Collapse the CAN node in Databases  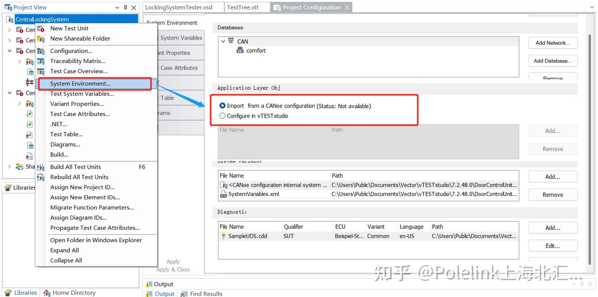(223, 41)
